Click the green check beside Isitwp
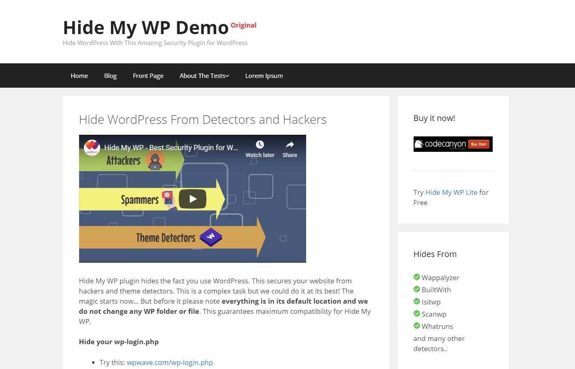575x369 pixels. click(416, 301)
